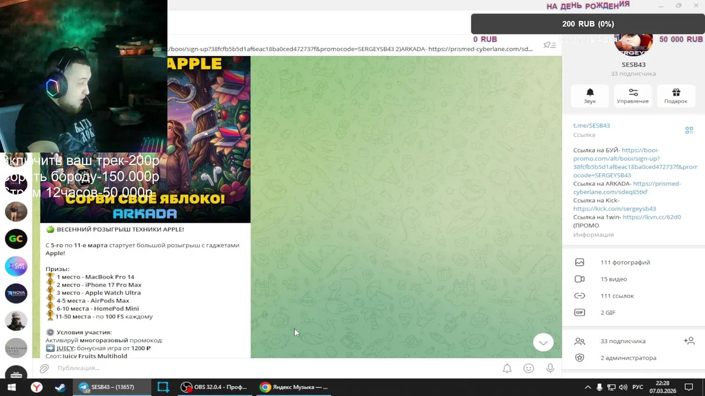Open the QR code icon next to t.me/SESB43
This screenshot has width=705, height=396.
pyautogui.click(x=689, y=130)
